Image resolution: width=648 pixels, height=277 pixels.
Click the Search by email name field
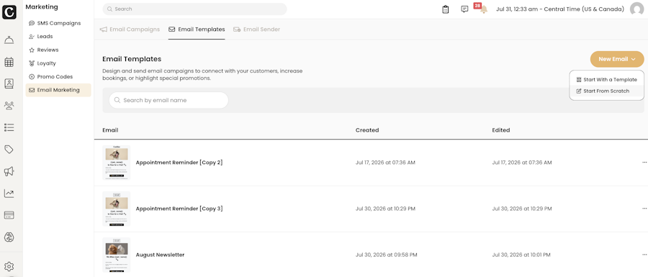point(168,100)
